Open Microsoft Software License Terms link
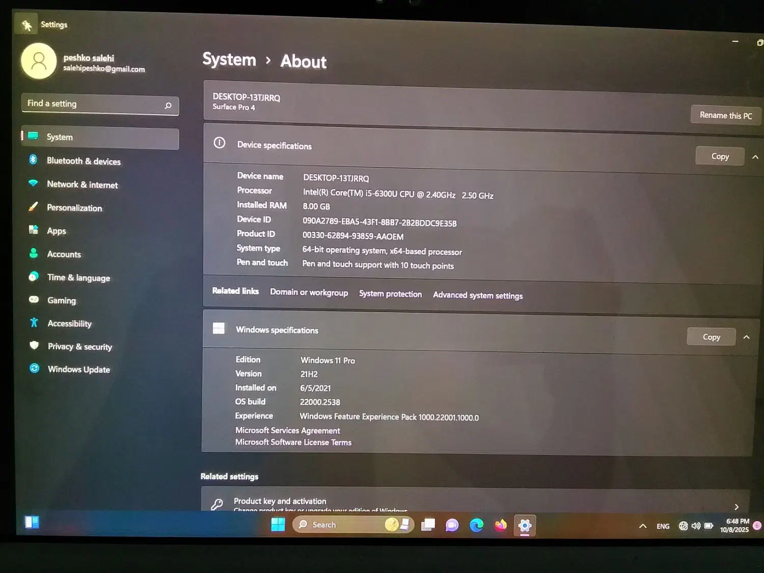This screenshot has width=764, height=573. (x=293, y=442)
